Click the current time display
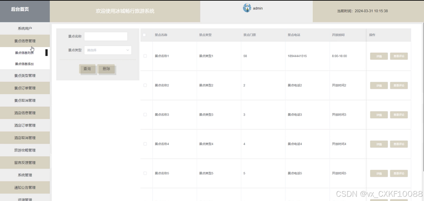Viewport: 424px width, 201px height. pos(362,11)
